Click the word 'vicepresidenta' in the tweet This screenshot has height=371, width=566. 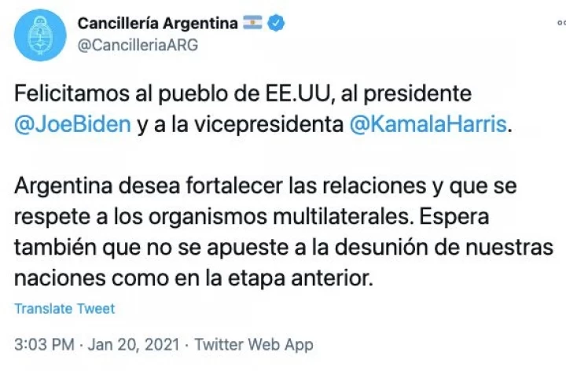(x=269, y=124)
